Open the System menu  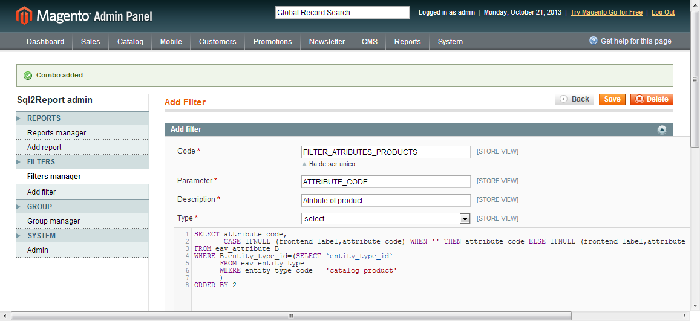tap(451, 42)
